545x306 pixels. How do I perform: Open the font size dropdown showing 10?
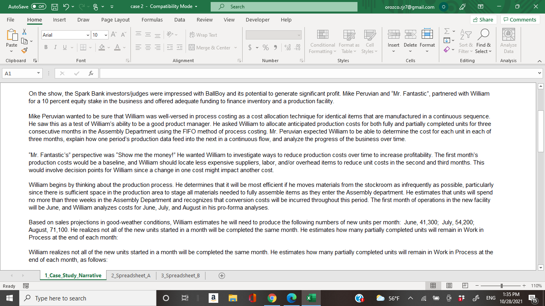106,35
